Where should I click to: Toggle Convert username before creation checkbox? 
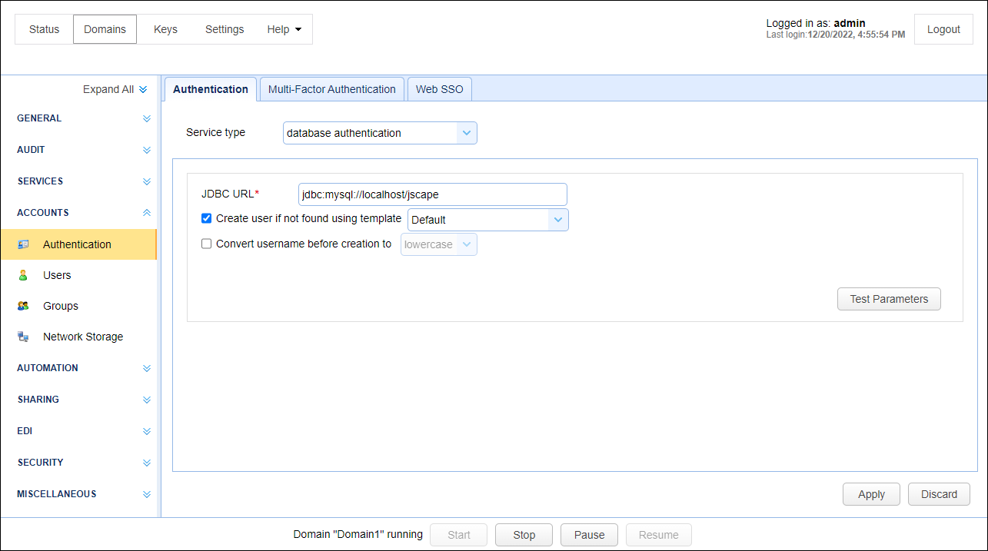(x=206, y=244)
